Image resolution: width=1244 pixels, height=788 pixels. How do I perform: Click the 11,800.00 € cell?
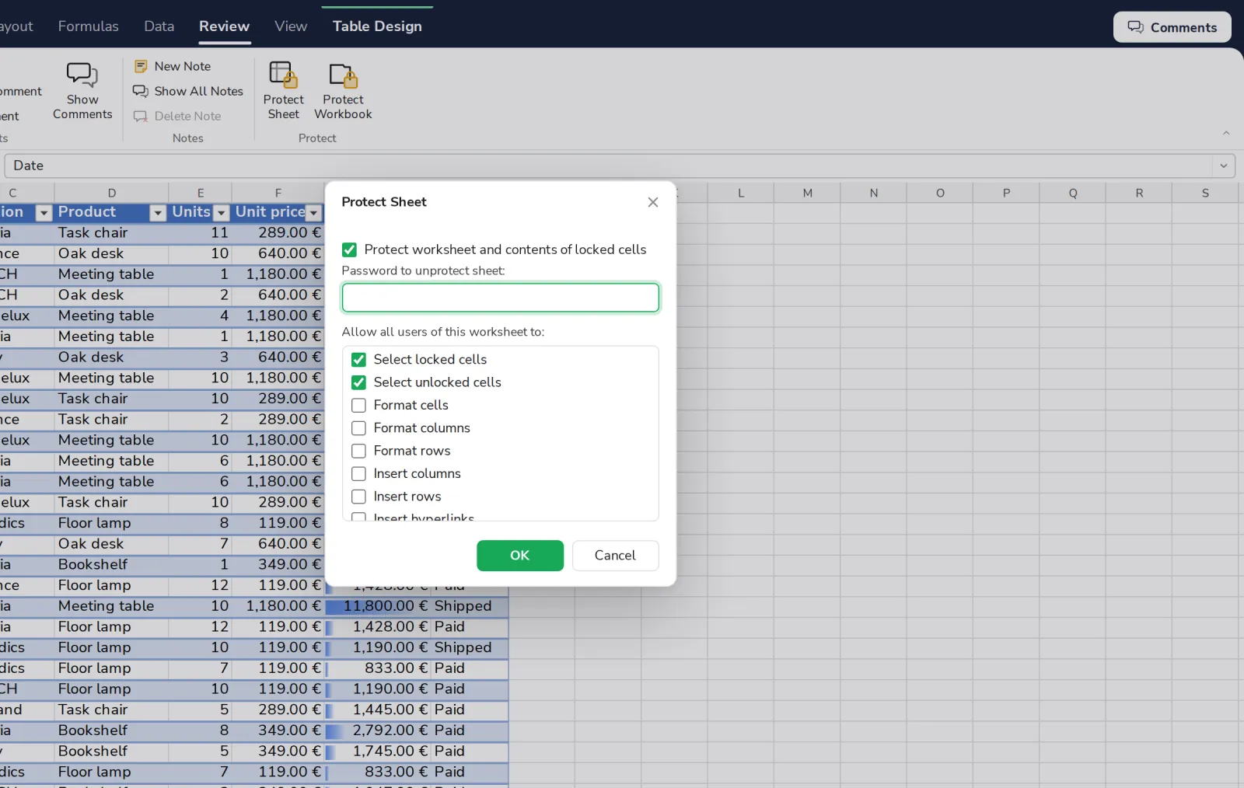coord(377,606)
